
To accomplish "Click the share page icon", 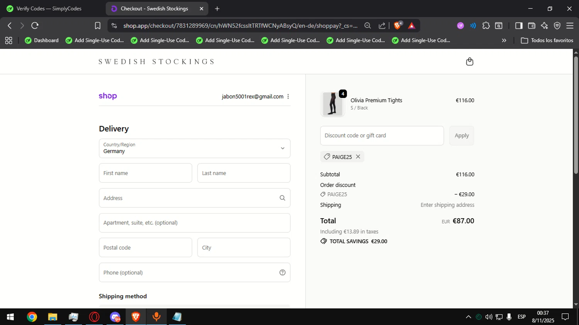I will pos(382,25).
